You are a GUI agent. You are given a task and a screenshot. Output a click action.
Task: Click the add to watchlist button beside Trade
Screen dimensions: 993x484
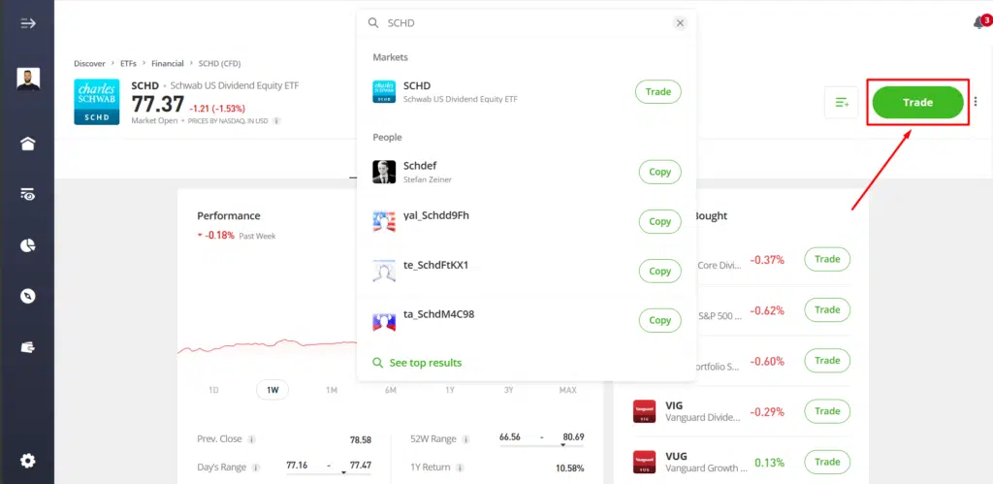pos(842,103)
